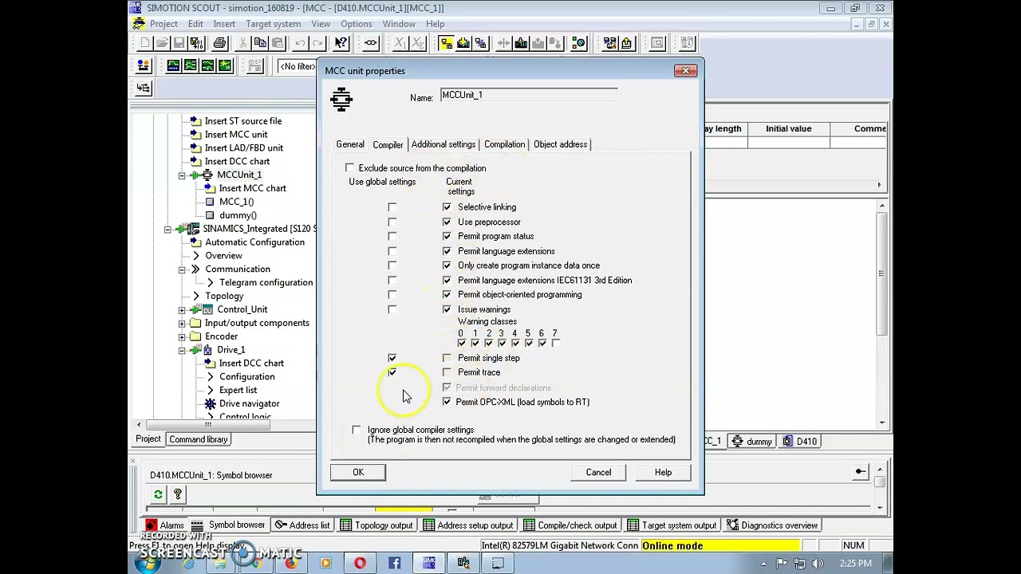Viewport: 1021px width, 574px height.
Task: Select Insert MCC chart tree item
Action: 252,188
